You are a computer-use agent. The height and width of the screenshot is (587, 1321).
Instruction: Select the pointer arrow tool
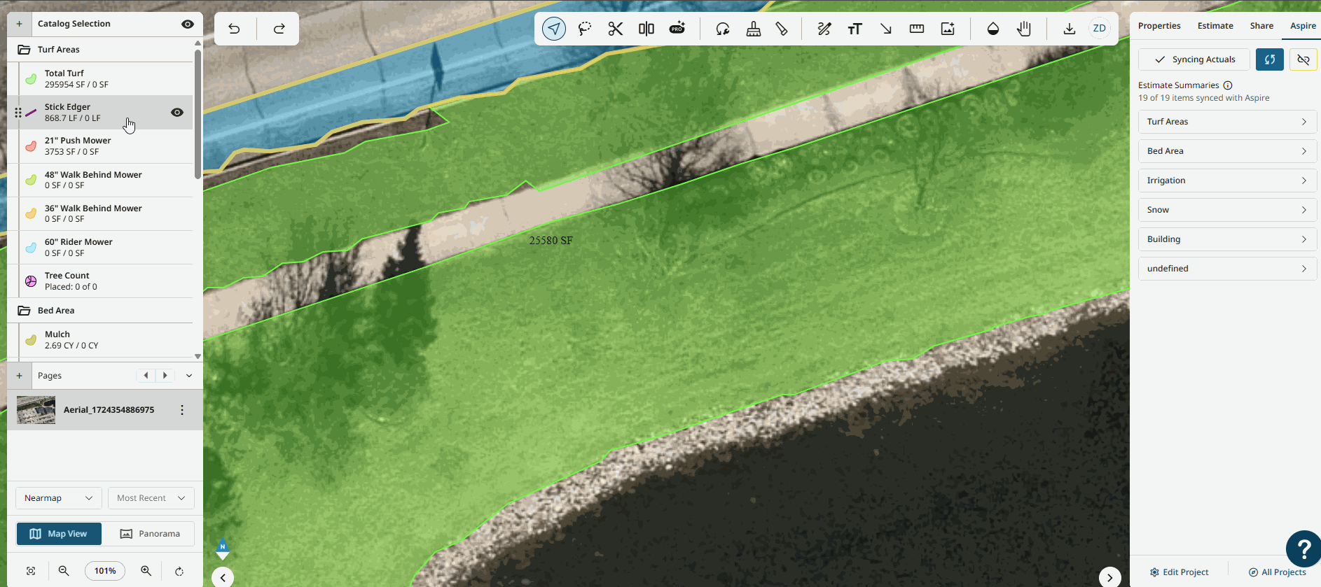pyautogui.click(x=554, y=29)
